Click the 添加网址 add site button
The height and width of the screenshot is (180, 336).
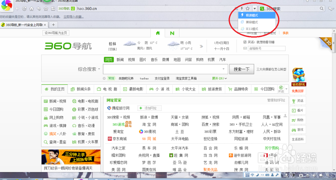pos(150,108)
